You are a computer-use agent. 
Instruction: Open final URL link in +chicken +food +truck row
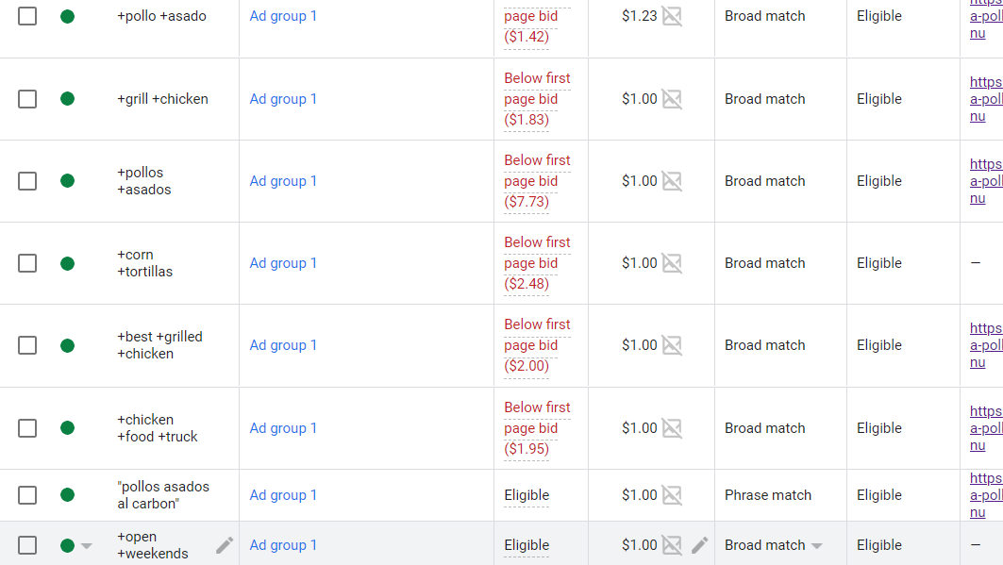click(986, 428)
